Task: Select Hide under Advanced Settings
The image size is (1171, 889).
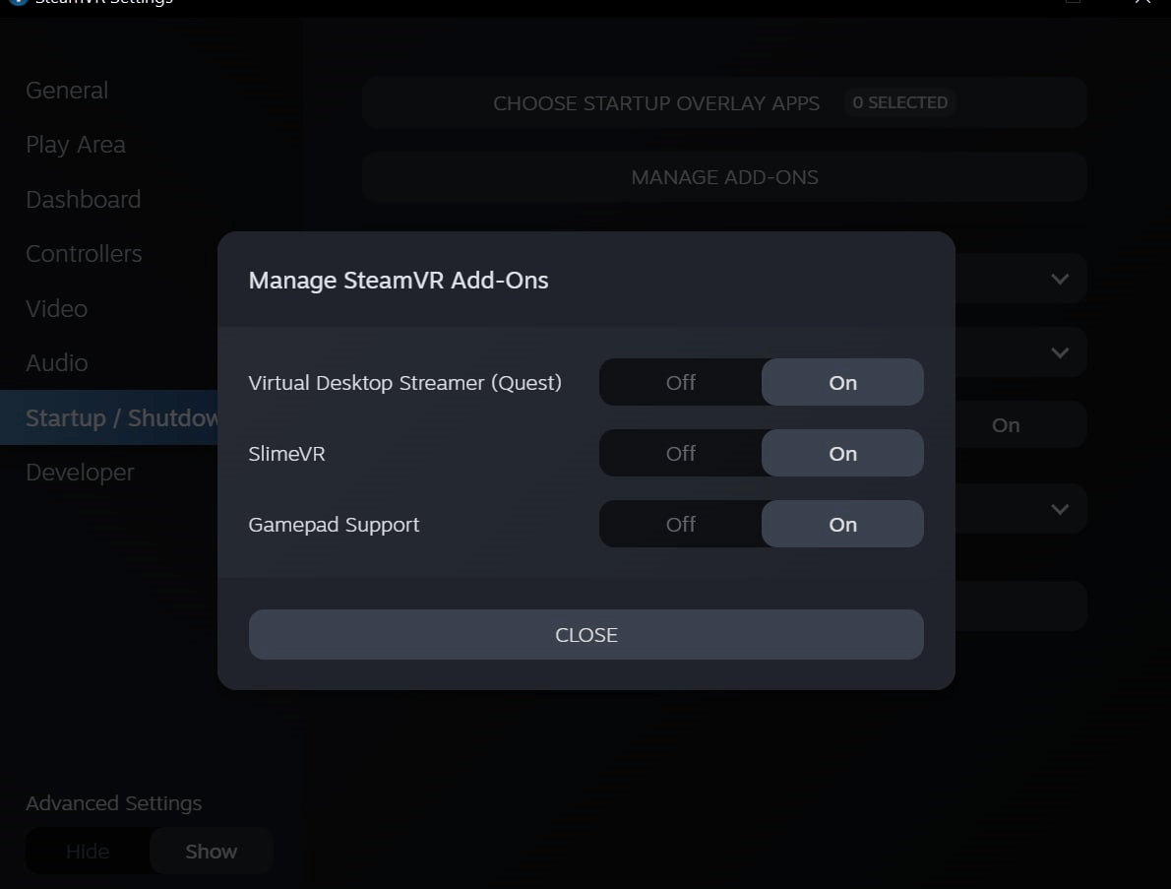Action: point(88,851)
